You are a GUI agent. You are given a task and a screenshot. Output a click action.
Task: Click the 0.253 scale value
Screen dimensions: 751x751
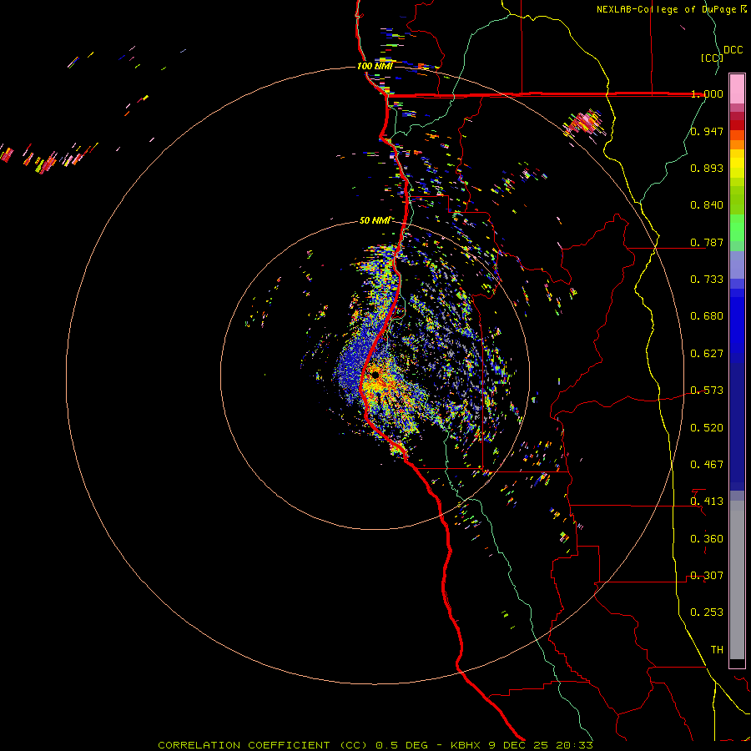coord(707,612)
